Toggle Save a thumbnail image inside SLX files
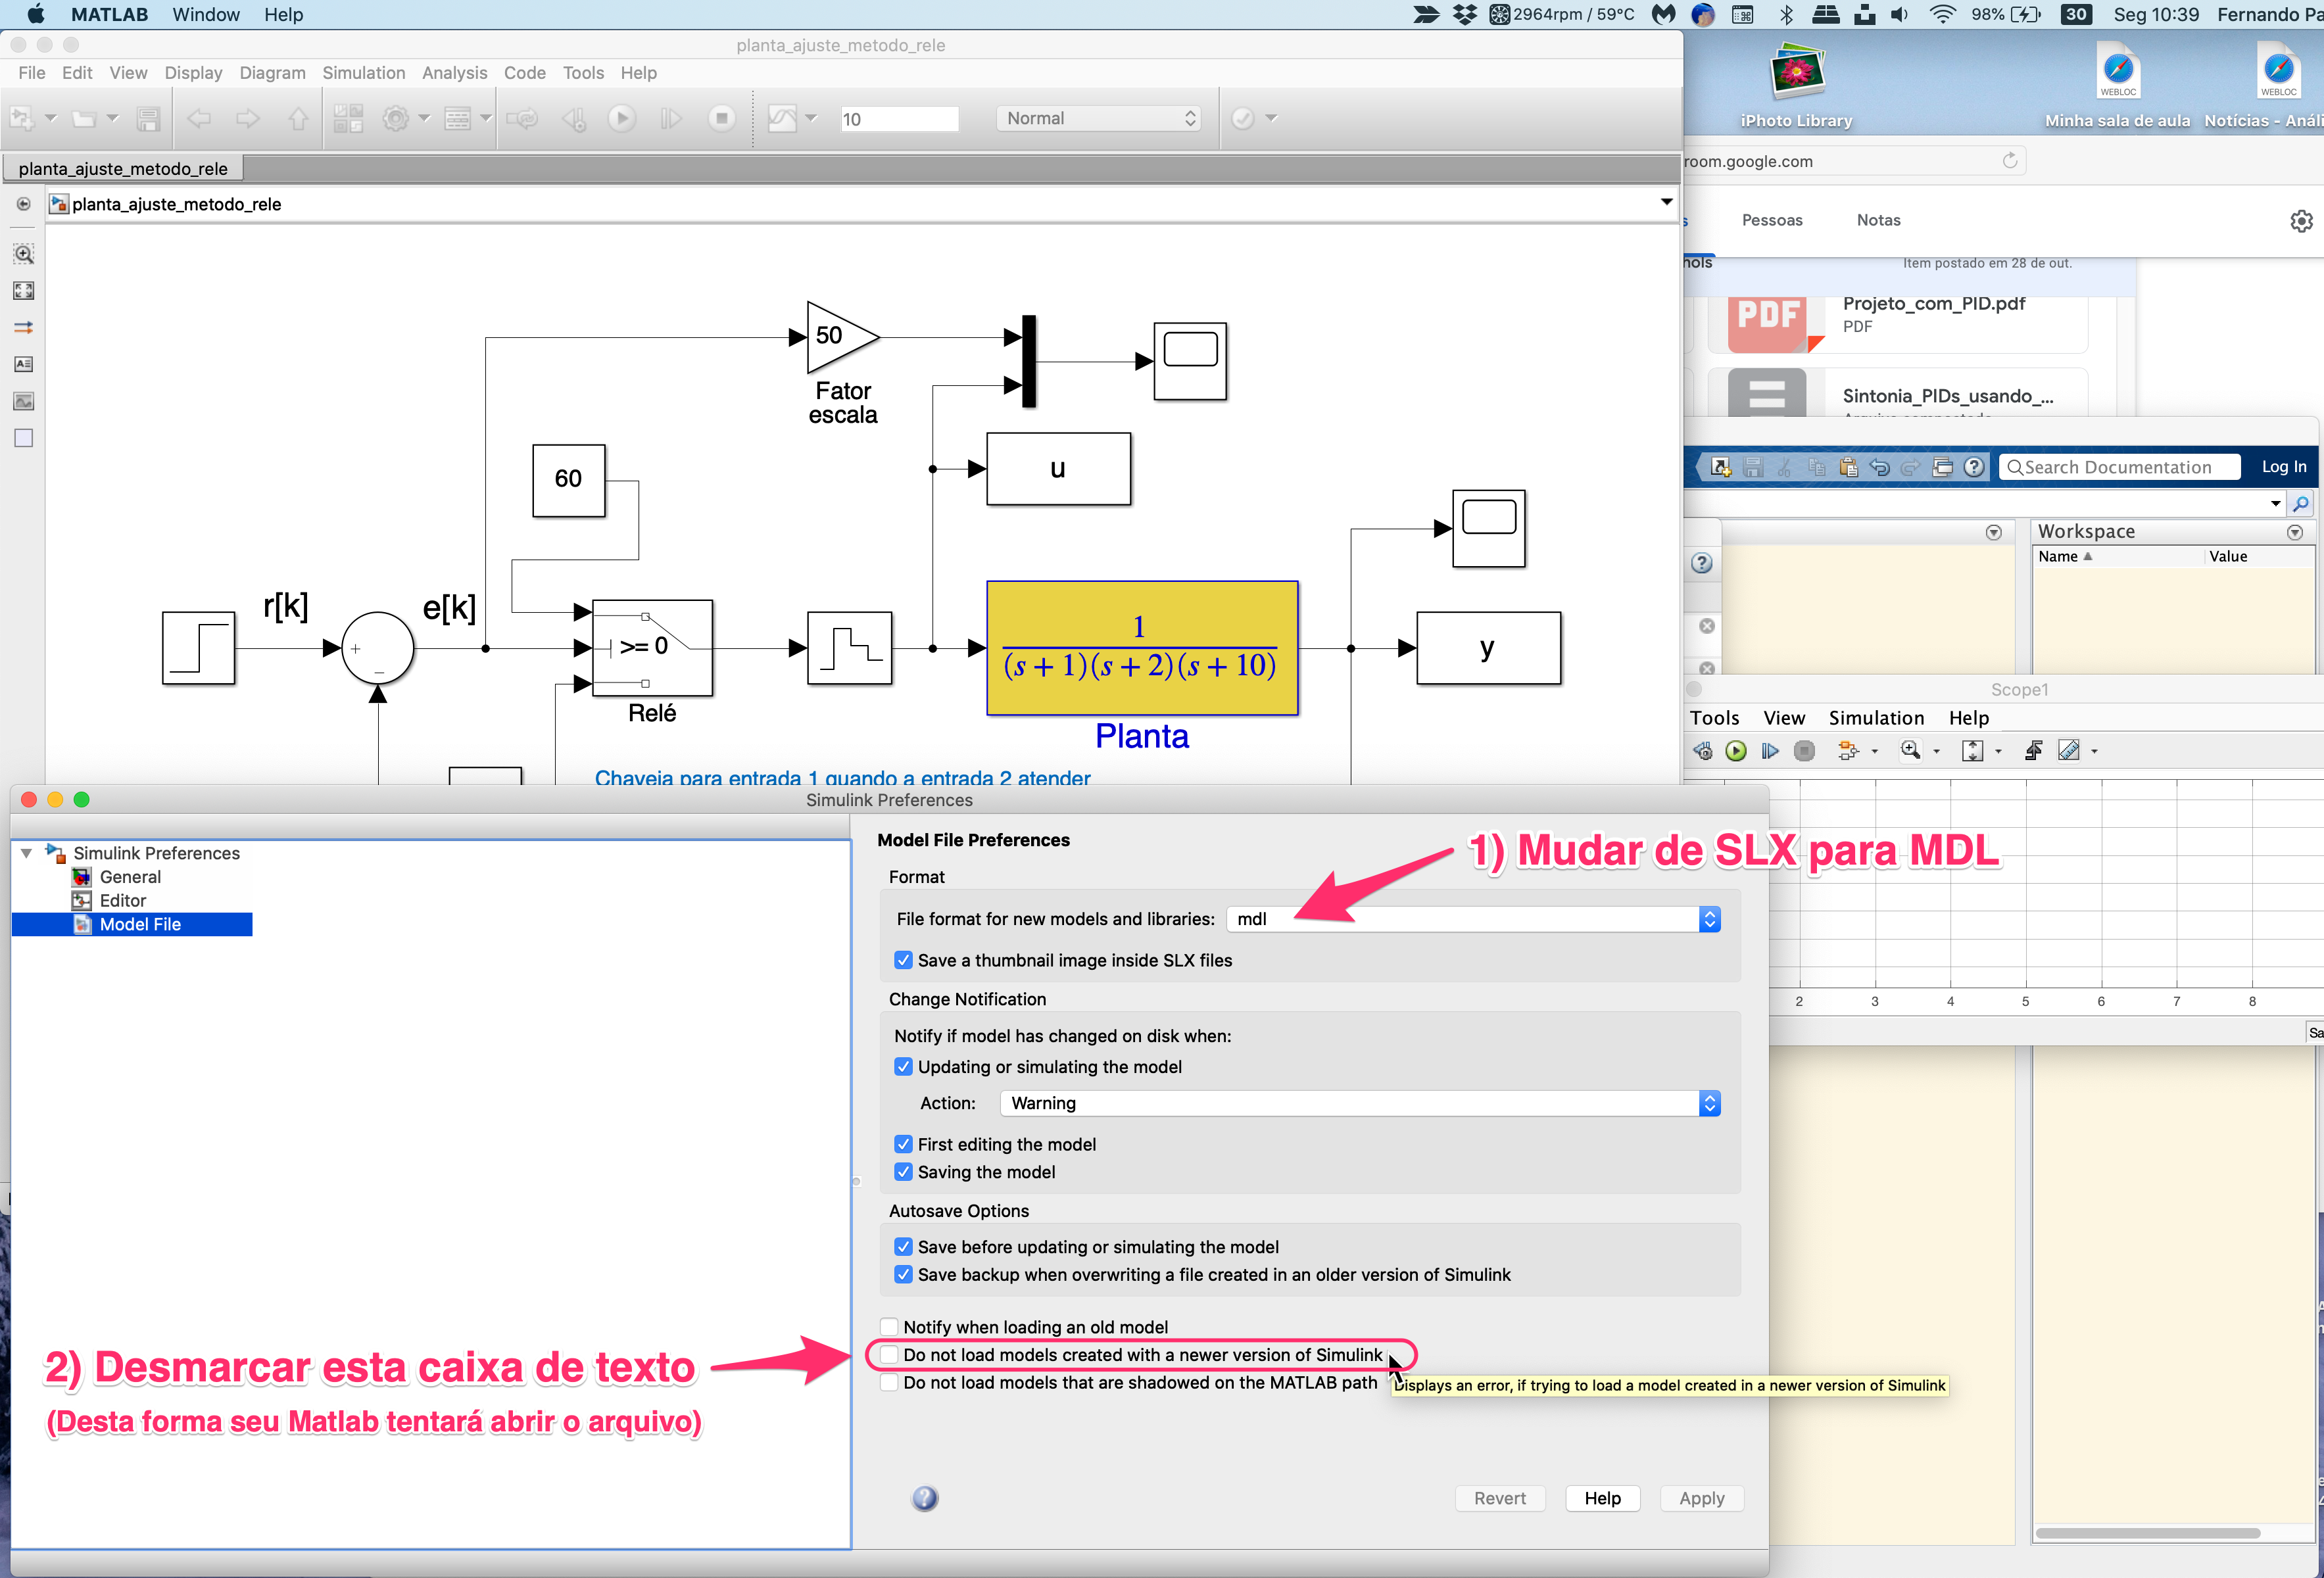 click(x=903, y=960)
